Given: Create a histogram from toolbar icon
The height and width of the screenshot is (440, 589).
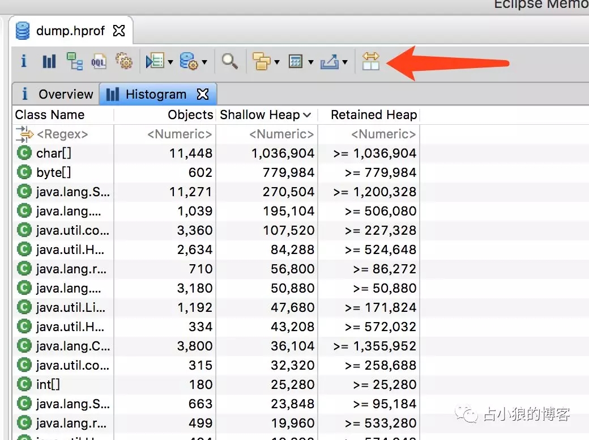Looking at the screenshot, I should click(49, 61).
